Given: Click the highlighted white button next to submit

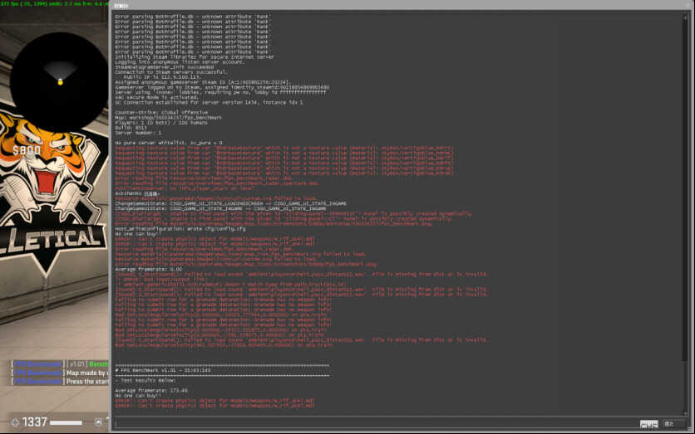Looking at the screenshot, I should (x=648, y=424).
